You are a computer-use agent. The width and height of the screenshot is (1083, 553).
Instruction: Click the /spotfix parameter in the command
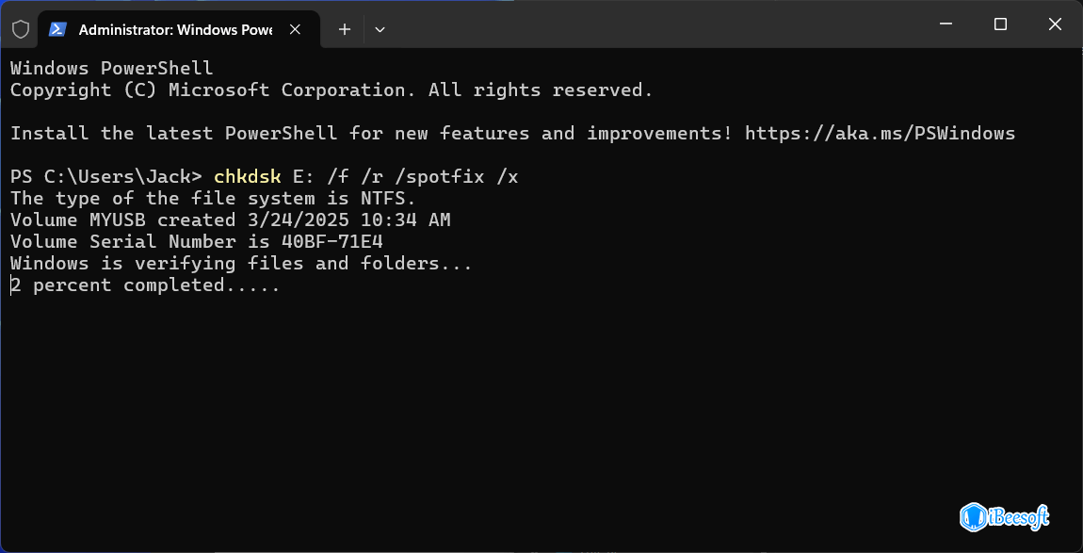pos(444,176)
